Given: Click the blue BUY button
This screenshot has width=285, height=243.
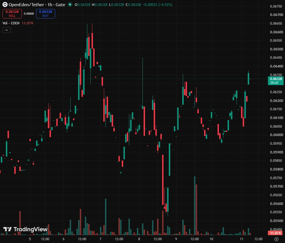Looking at the screenshot, I should tap(46, 14).
